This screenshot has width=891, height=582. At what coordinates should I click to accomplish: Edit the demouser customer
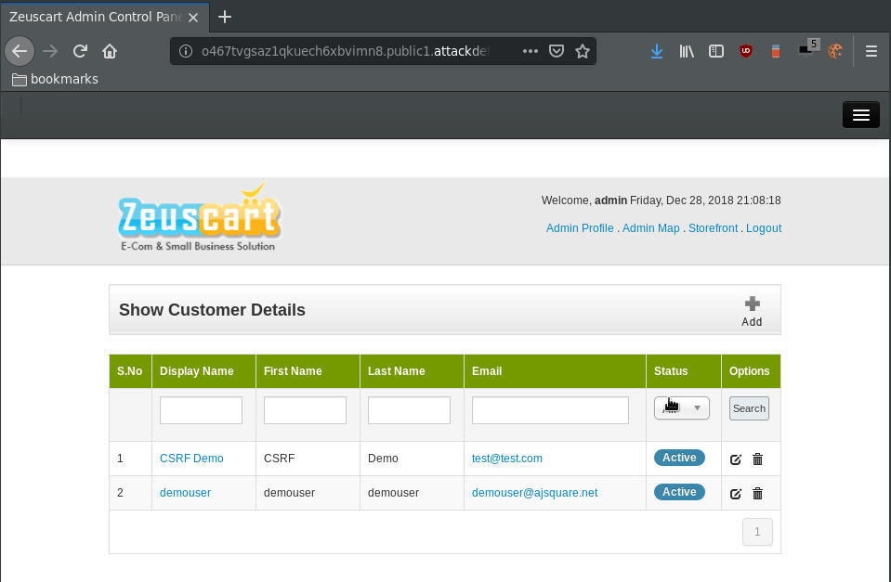pos(735,494)
